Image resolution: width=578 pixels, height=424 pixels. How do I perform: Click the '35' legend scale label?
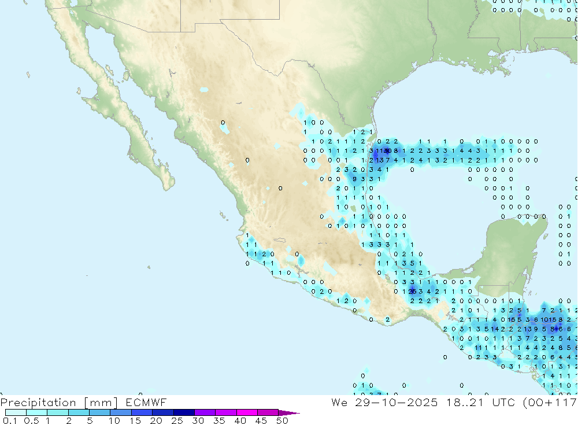tap(219, 421)
